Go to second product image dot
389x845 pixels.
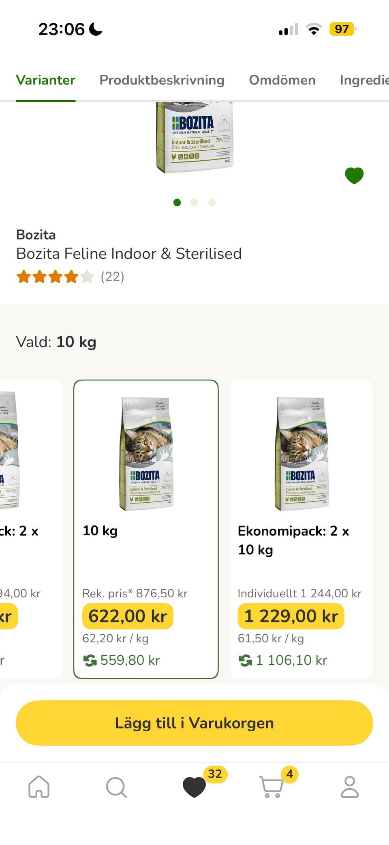click(x=194, y=202)
